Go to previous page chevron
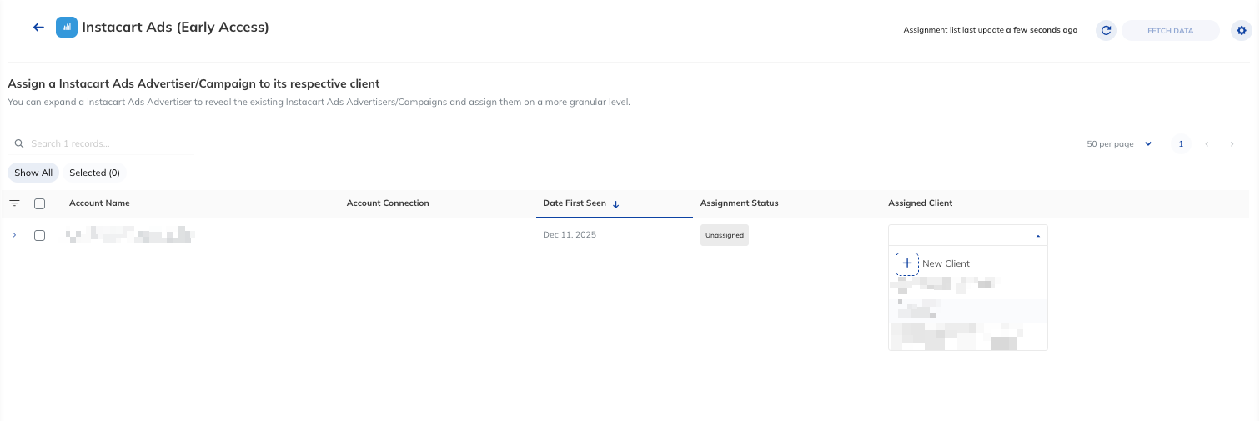 (1206, 144)
